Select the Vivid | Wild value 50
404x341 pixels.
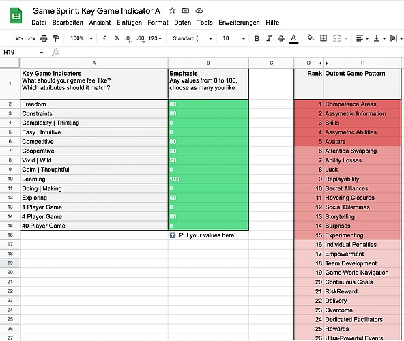(x=208, y=160)
